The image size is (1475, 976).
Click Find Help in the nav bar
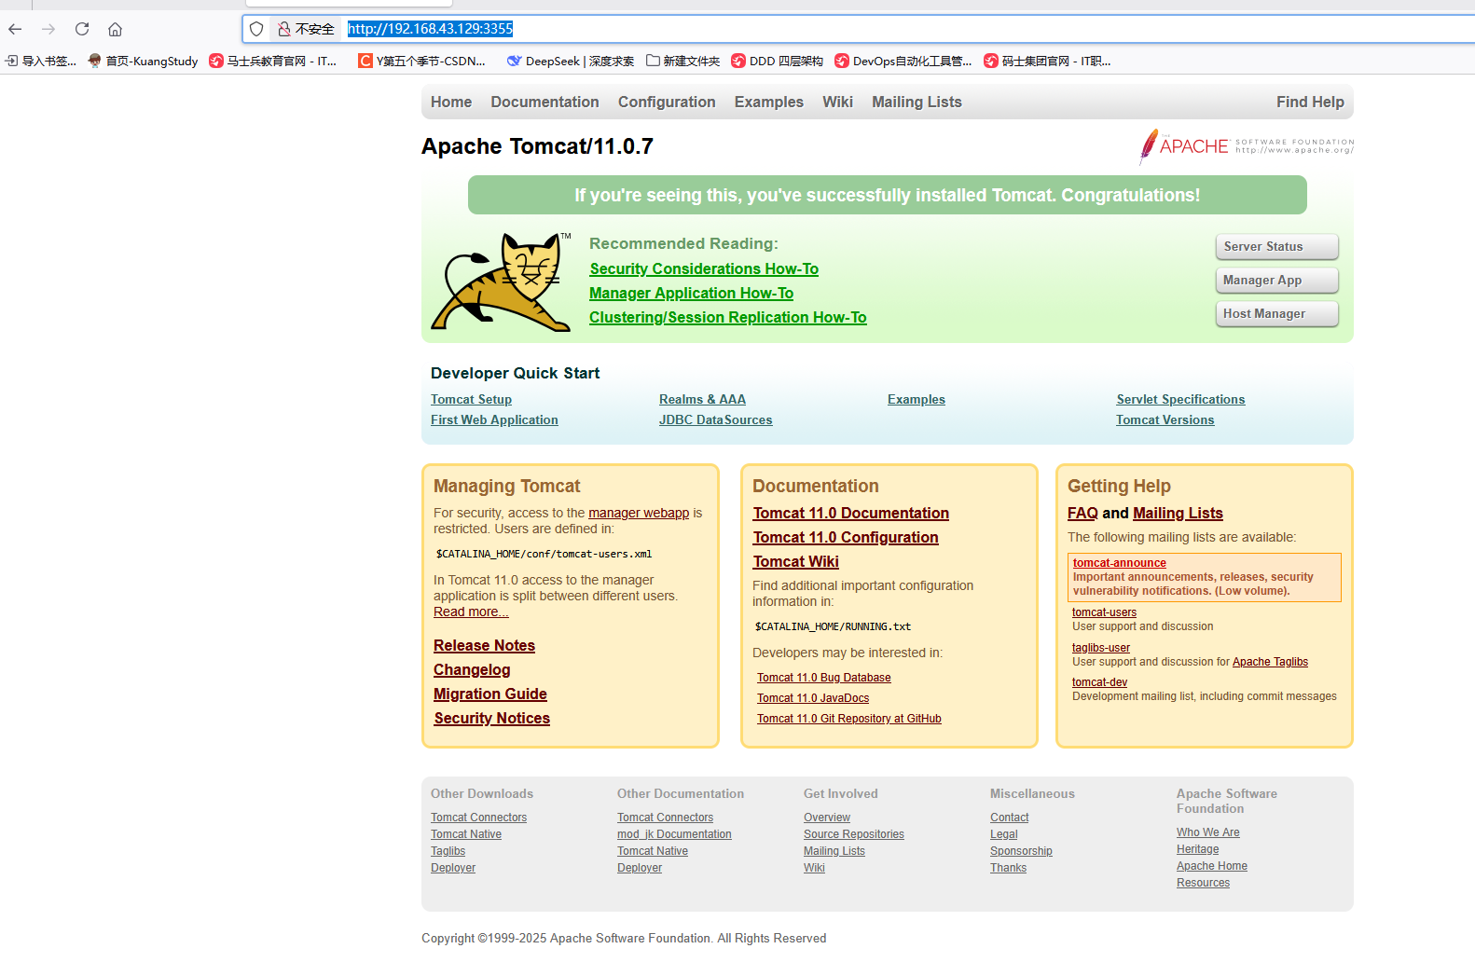pyautogui.click(x=1310, y=102)
